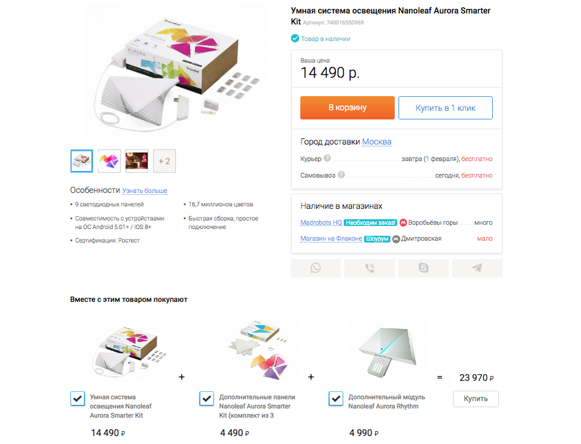Uncheck the Nanoleaf Aurora Smarter Kit checkbox
Viewport: 581px width, 444px height.
click(x=77, y=399)
